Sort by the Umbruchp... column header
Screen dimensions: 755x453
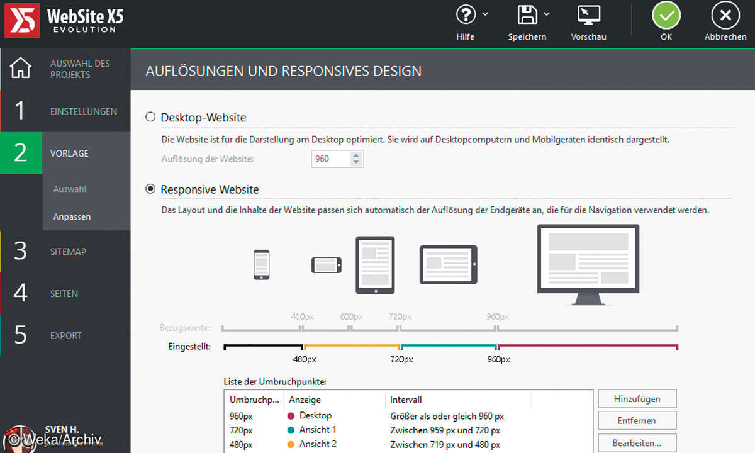click(x=254, y=400)
